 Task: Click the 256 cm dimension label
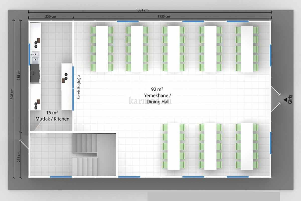50,17
